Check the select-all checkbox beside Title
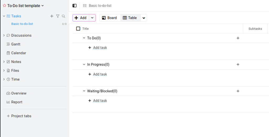Screen dimensions: 269x137 (78, 29)
